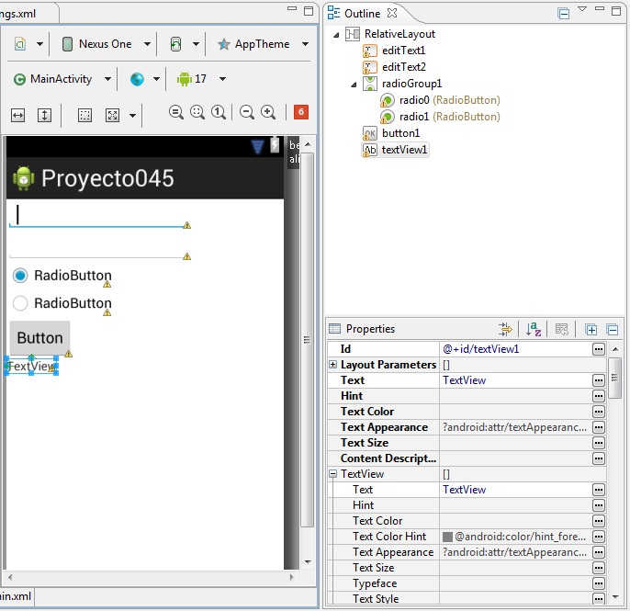The height and width of the screenshot is (611, 630).
Task: Open the gravity options dropdown arrow
Action: (x=132, y=116)
